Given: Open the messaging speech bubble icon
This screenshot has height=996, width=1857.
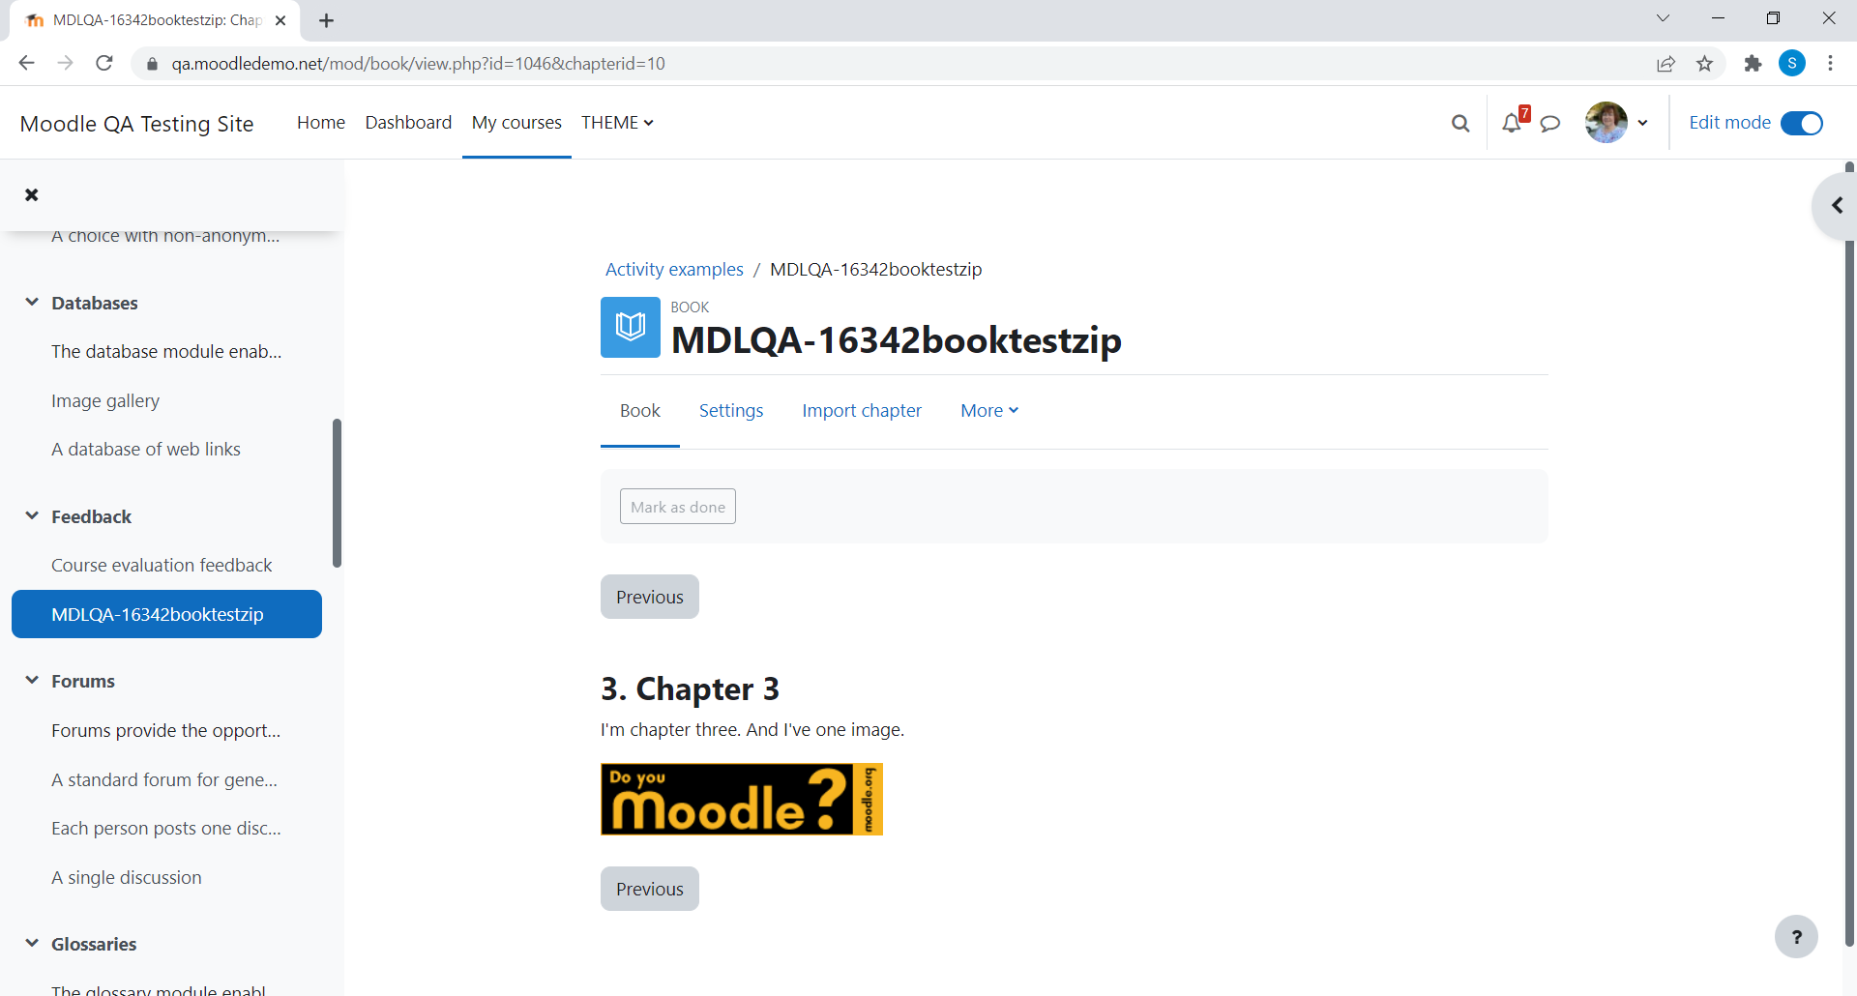Looking at the screenshot, I should [x=1550, y=123].
